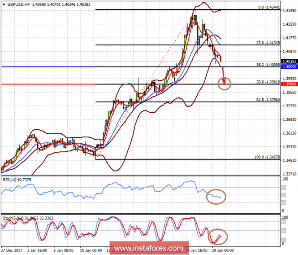The image size is (298, 255).
Task: Select the 100.0 -1.34578 Fibonacci level label
Action: pos(267,157)
